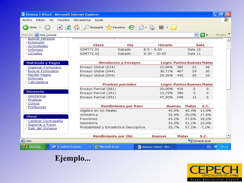The height and width of the screenshot is (183, 244).
Task: Open the Atrás history dropdown arrow
Action: point(40,27)
